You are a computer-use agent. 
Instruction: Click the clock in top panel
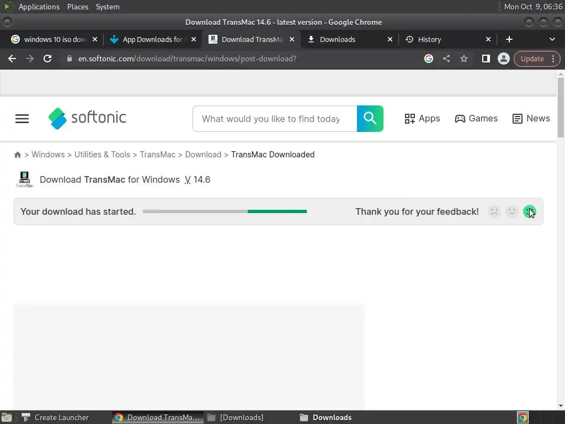coord(533,7)
